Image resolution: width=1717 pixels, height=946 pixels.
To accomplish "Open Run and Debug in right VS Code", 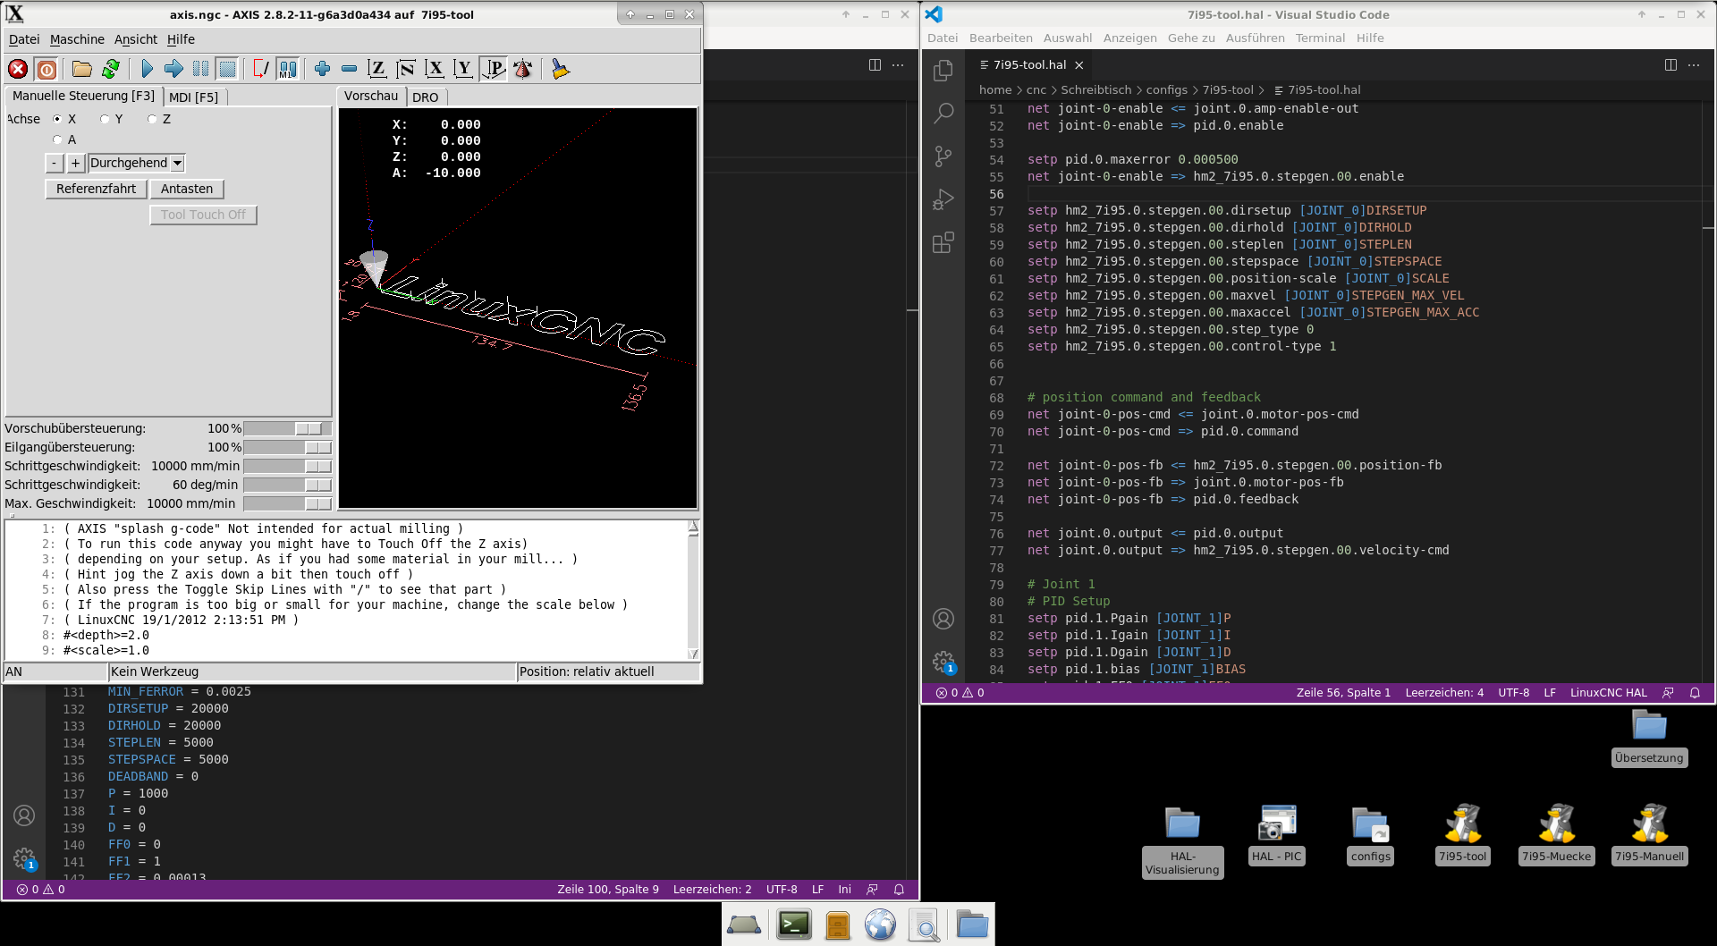I will (943, 198).
